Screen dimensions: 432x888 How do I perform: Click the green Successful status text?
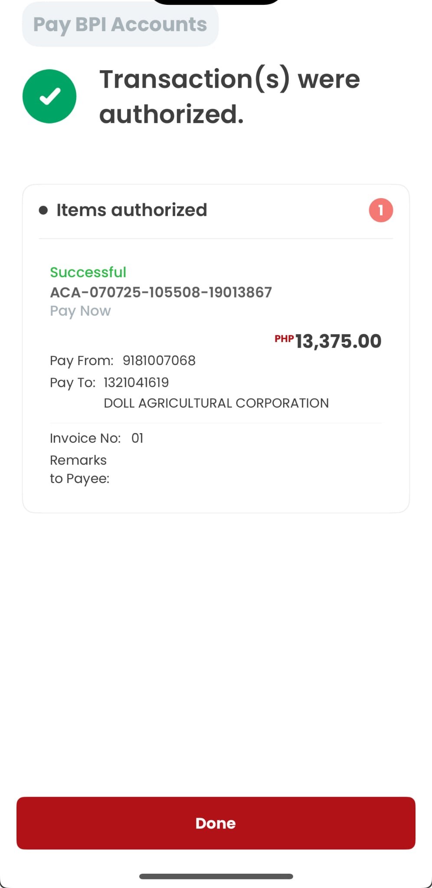click(x=88, y=272)
